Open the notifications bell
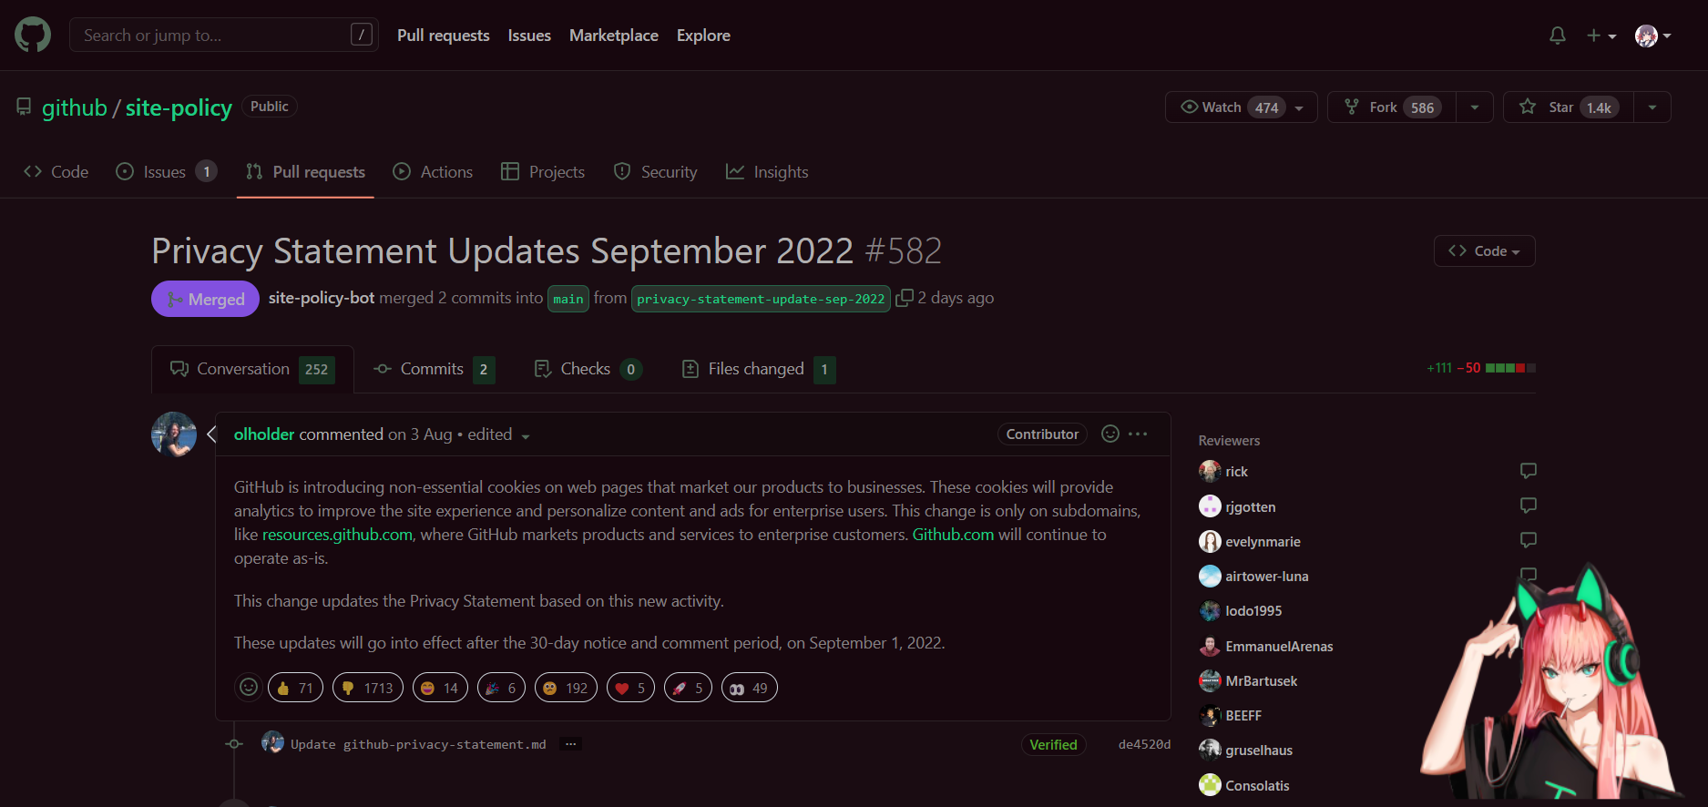Image resolution: width=1708 pixels, height=807 pixels. click(x=1558, y=36)
